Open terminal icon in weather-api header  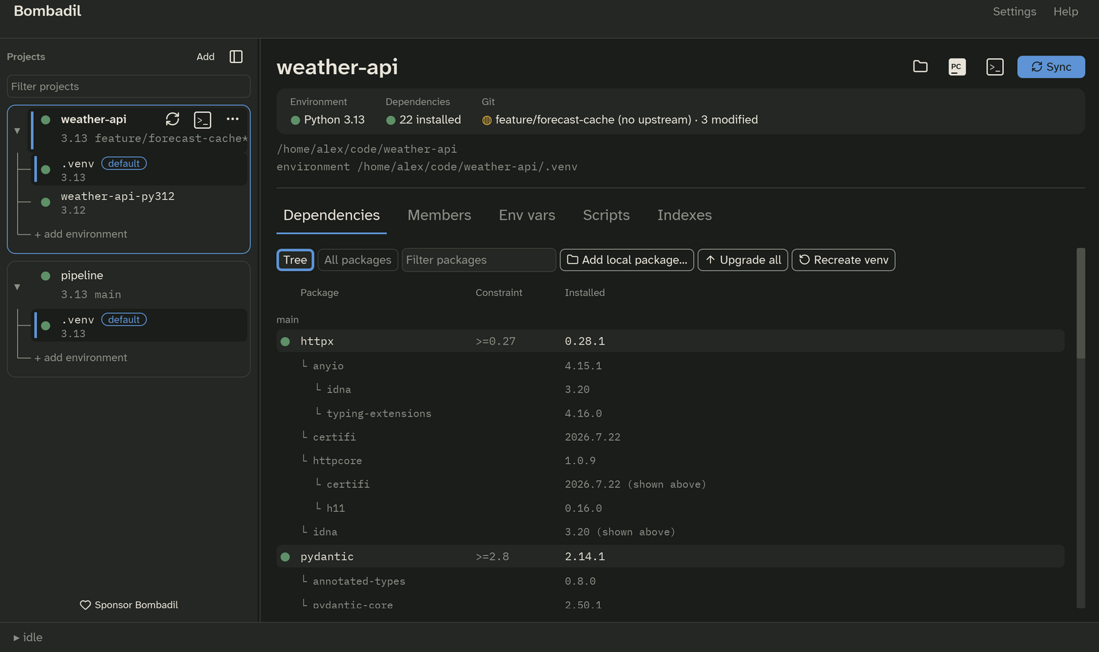(x=995, y=67)
